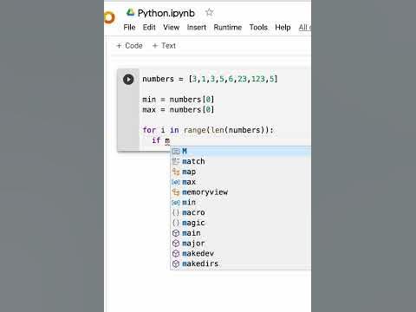Viewport: 416px width, 312px height.
Task: Star the Python.ipynb notebook
Action: [209, 12]
